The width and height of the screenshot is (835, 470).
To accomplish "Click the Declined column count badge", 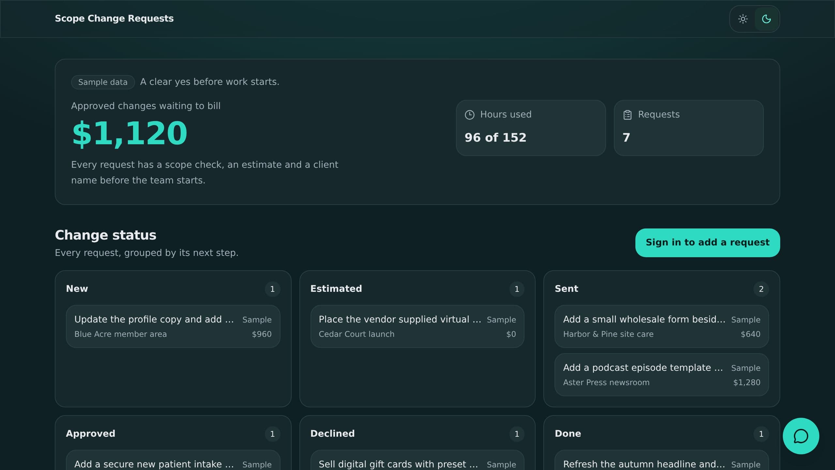I will coord(517,434).
